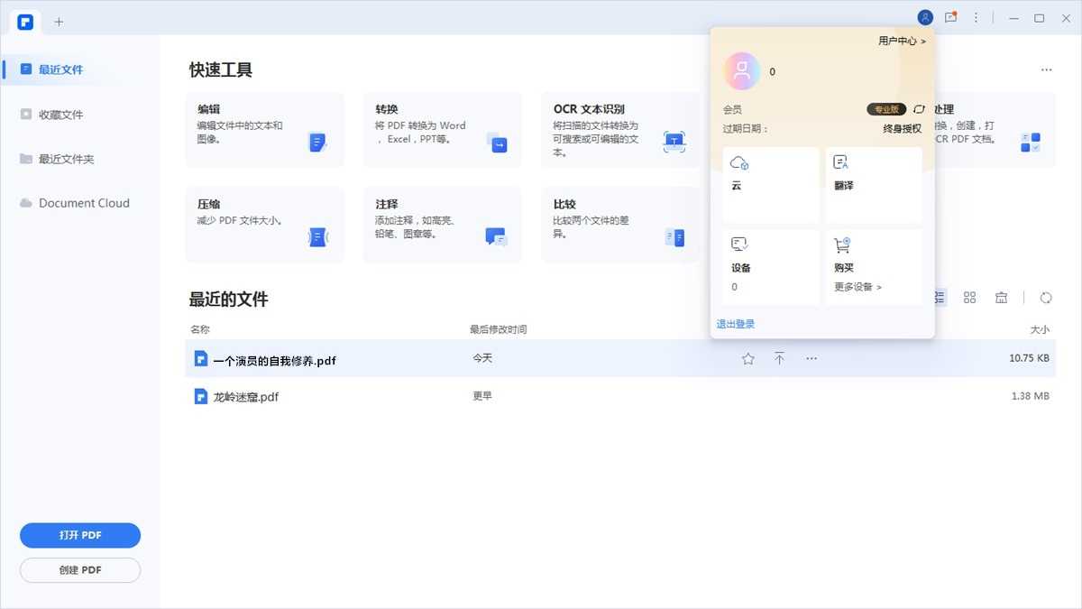Open the 翻译 translate card

(x=874, y=185)
